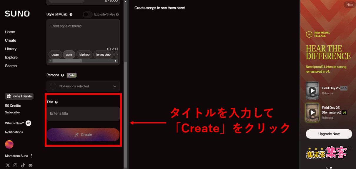The height and width of the screenshot is (169, 356).
Task: Click the create panel vertical scrollbar
Action: (x=126, y=115)
